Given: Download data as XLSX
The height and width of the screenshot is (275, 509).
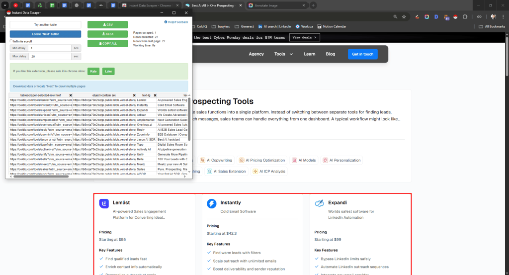Looking at the screenshot, I should (107, 34).
